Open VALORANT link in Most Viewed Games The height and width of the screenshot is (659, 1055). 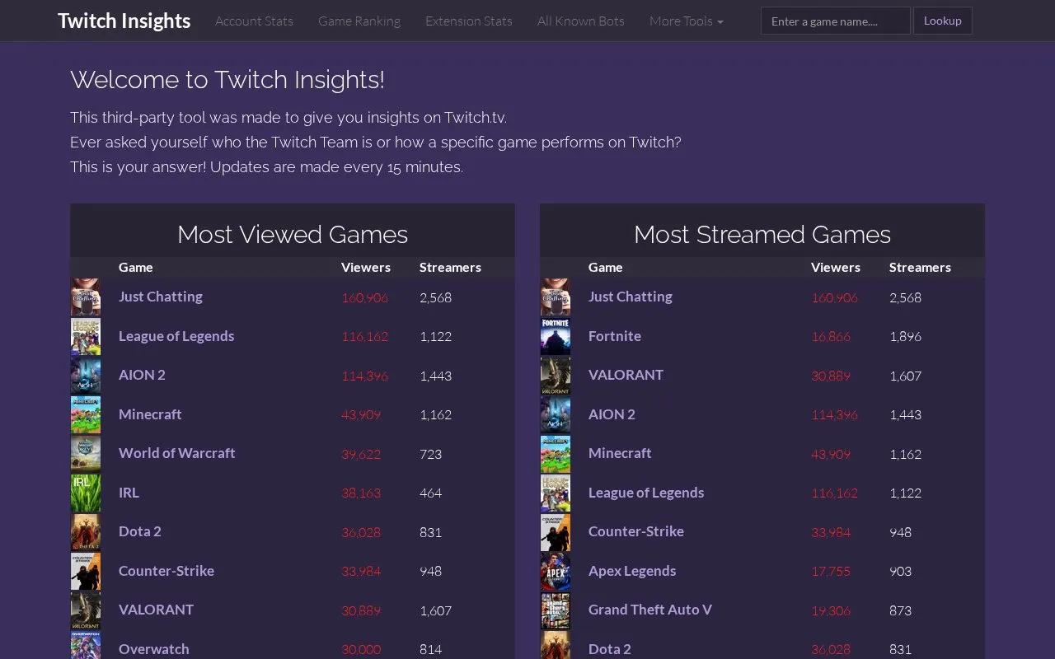click(x=156, y=610)
